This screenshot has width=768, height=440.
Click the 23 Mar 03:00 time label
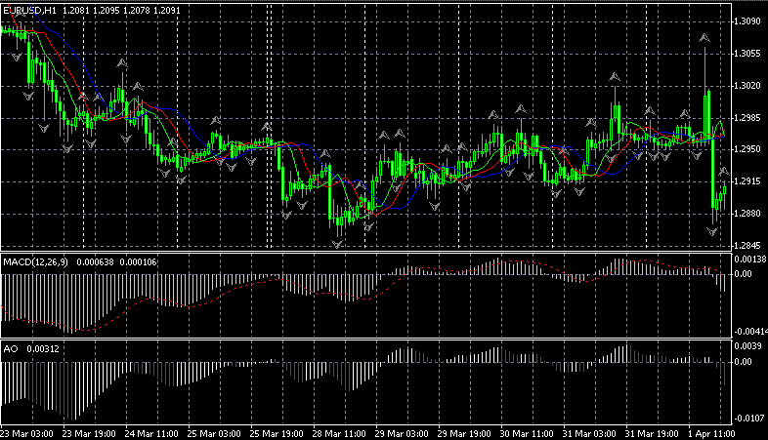pos(27,434)
